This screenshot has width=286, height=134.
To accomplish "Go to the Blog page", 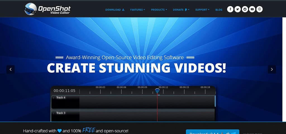I will click(219, 10).
